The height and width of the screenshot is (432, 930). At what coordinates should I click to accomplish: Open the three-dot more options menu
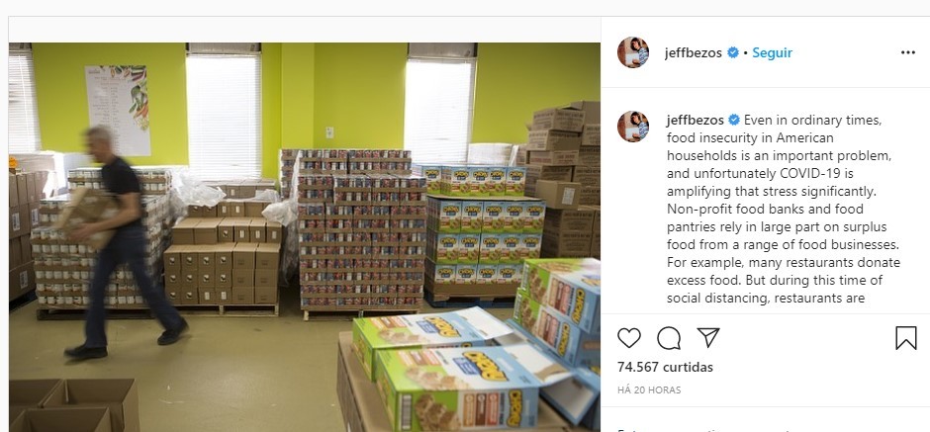(908, 52)
